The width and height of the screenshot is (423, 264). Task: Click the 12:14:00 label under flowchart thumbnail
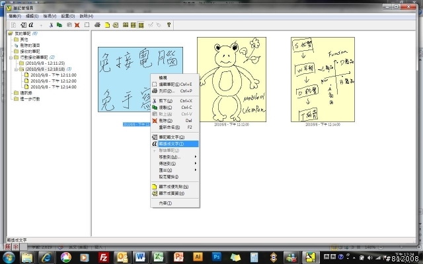(x=323, y=125)
